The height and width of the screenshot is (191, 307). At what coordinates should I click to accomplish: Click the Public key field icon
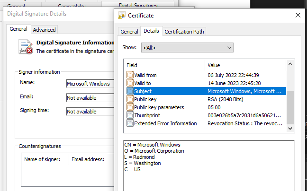point(130,99)
